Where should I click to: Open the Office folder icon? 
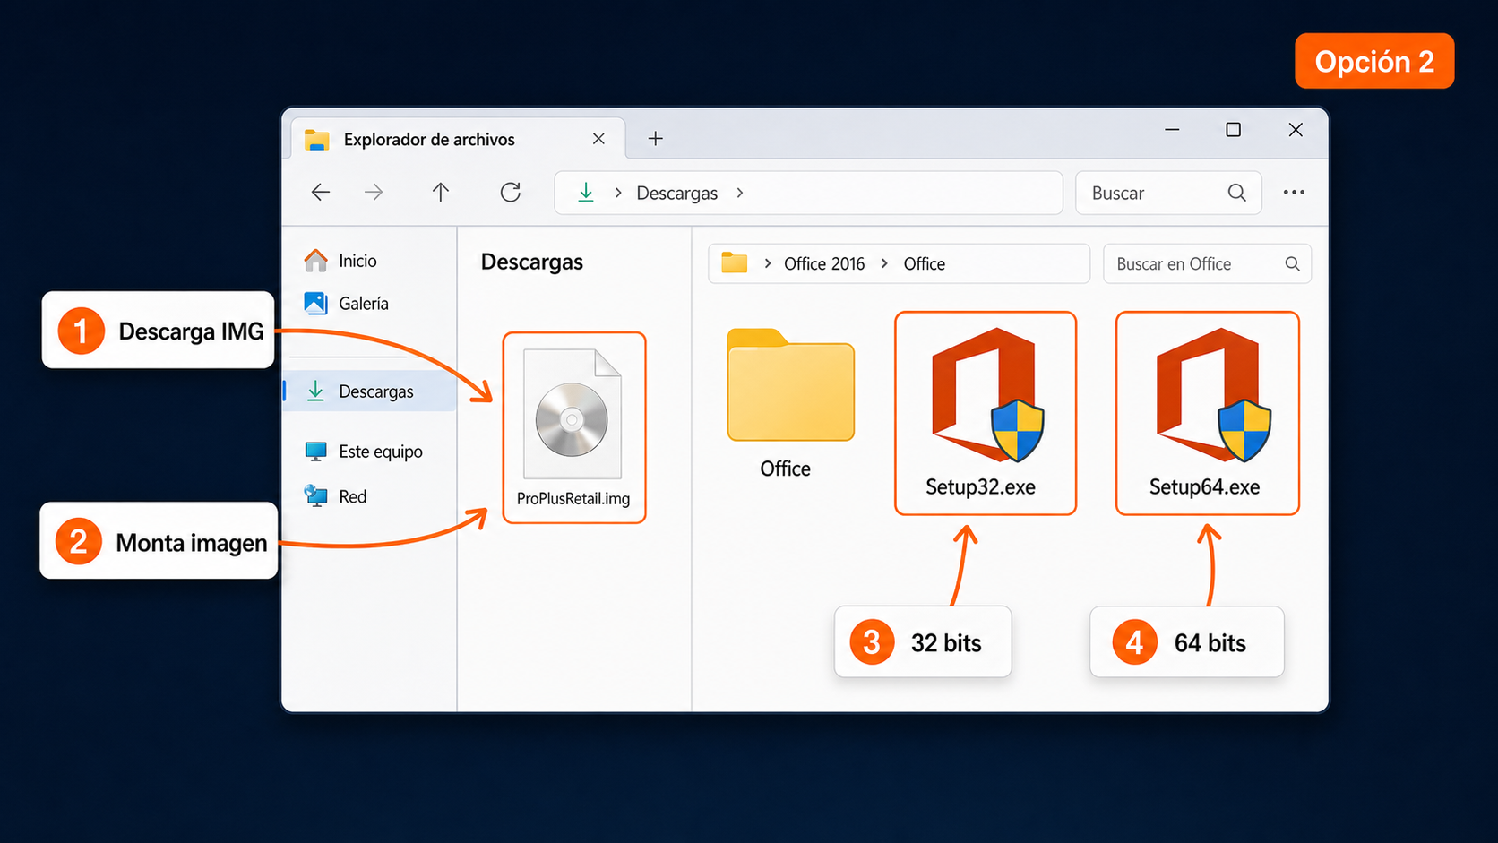[x=791, y=385]
